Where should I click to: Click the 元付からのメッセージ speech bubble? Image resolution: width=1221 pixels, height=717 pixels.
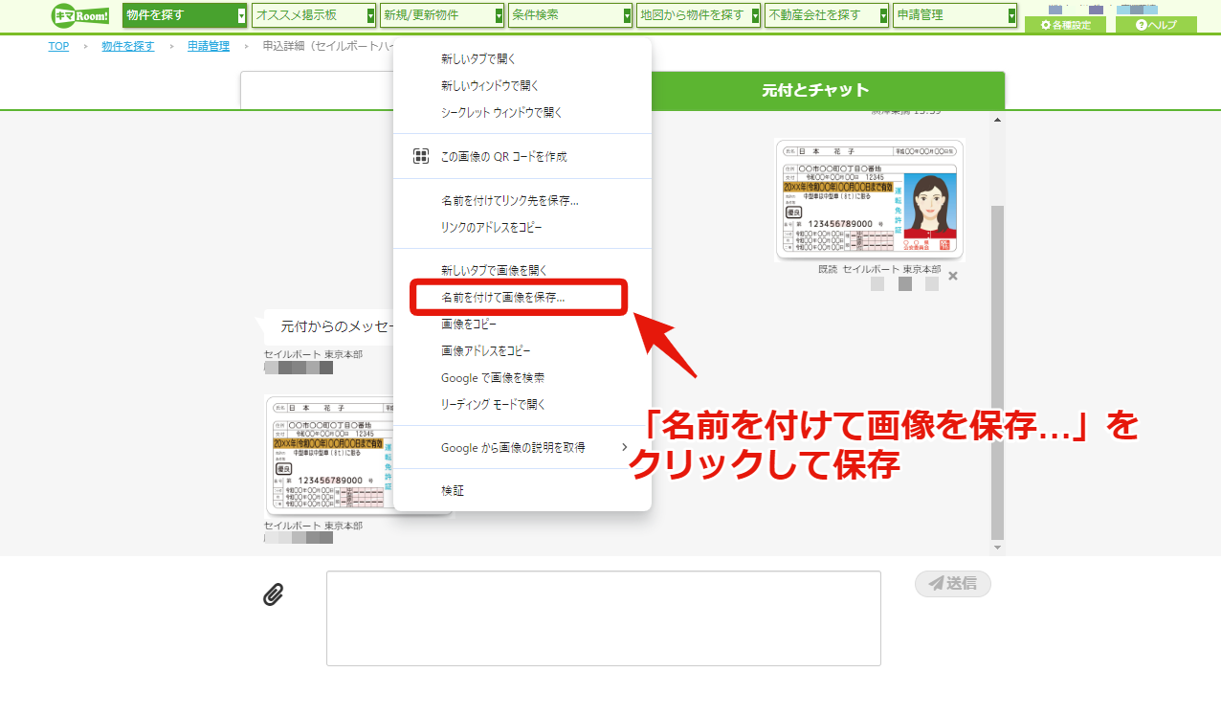[330, 327]
